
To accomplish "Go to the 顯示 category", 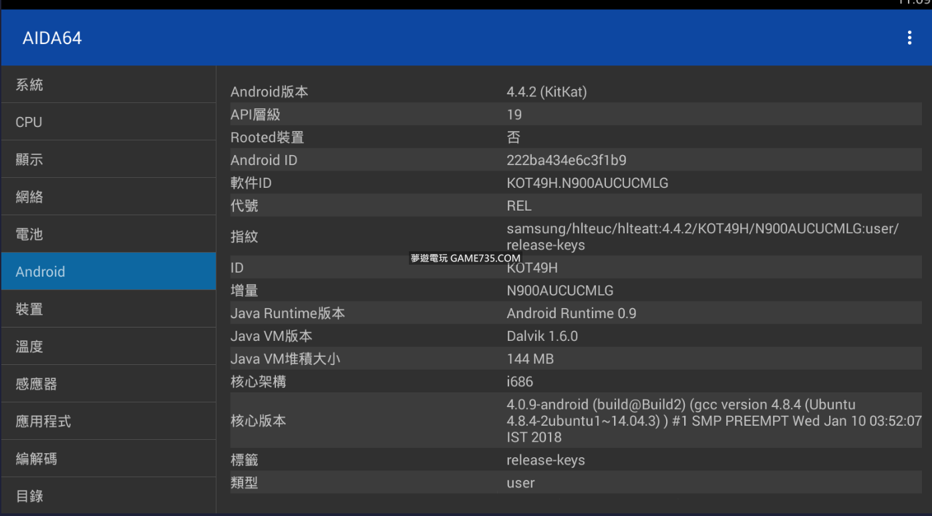I will [109, 160].
